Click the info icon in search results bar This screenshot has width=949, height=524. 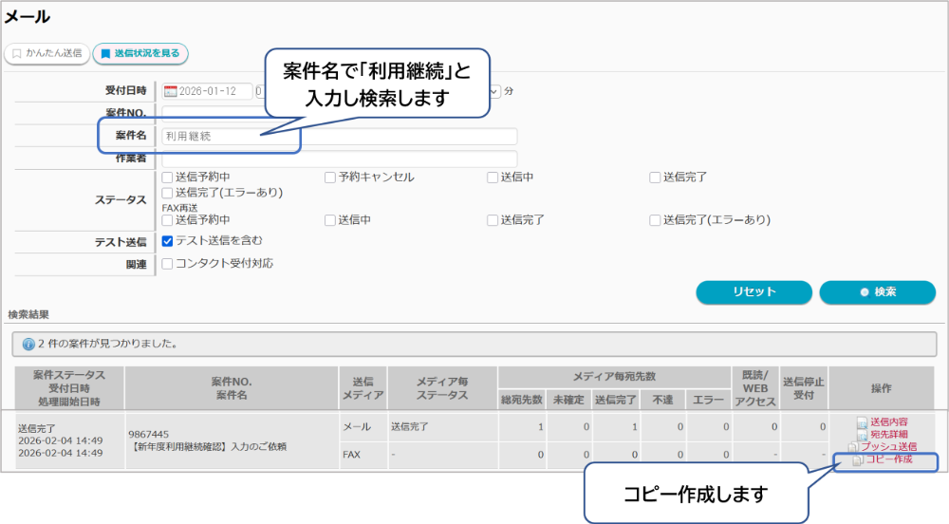tap(28, 344)
